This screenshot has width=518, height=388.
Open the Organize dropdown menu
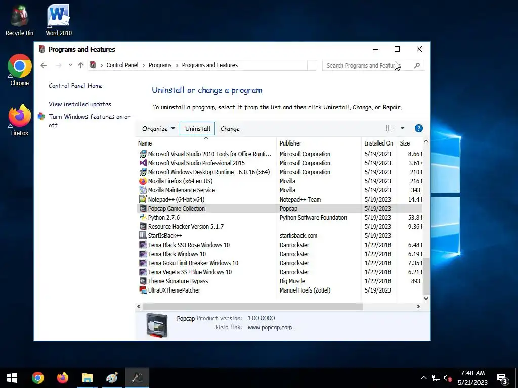(x=158, y=129)
